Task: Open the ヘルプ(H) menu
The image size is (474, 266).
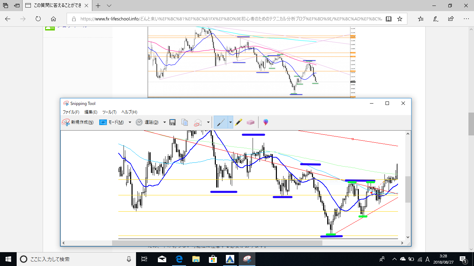Action: coord(129,112)
